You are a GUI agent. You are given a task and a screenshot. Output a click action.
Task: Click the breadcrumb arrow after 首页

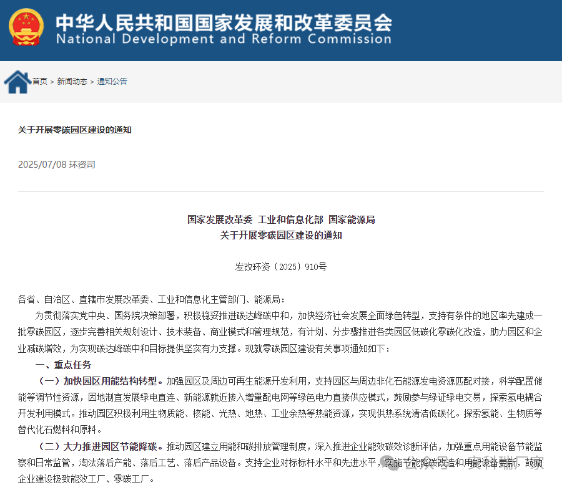point(51,81)
